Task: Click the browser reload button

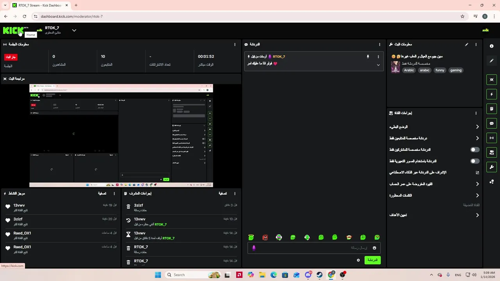Action: click(x=24, y=16)
